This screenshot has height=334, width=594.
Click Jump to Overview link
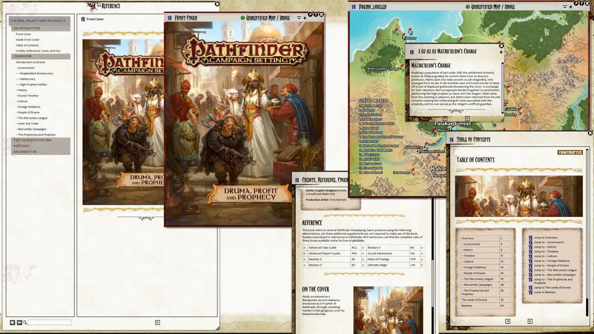click(x=545, y=238)
